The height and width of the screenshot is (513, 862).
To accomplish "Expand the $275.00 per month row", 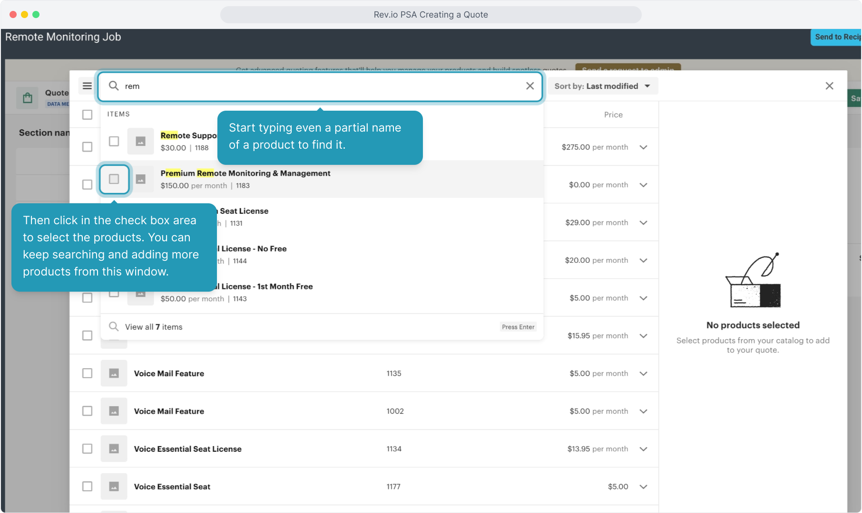I will click(x=643, y=147).
